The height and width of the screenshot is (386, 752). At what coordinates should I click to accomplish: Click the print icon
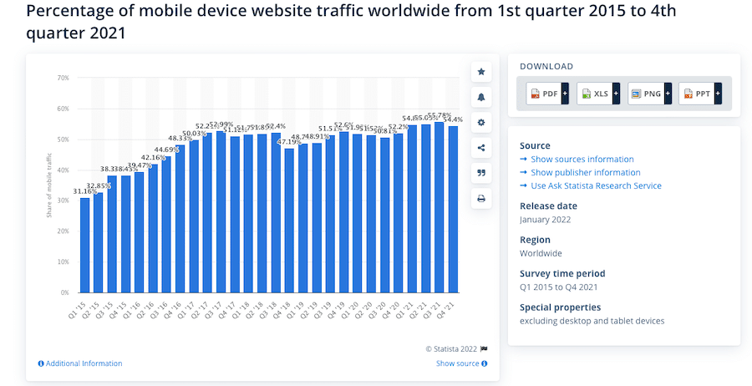pyautogui.click(x=481, y=198)
